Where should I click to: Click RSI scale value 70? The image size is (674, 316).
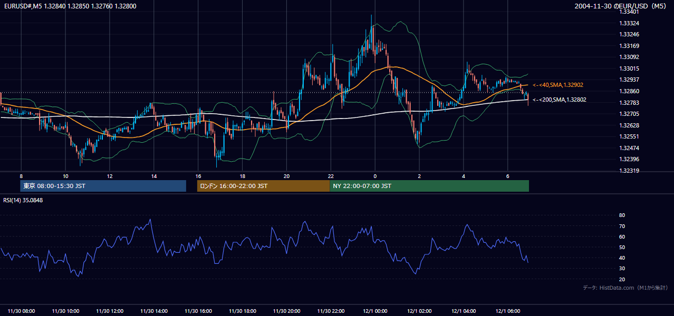coord(622,226)
